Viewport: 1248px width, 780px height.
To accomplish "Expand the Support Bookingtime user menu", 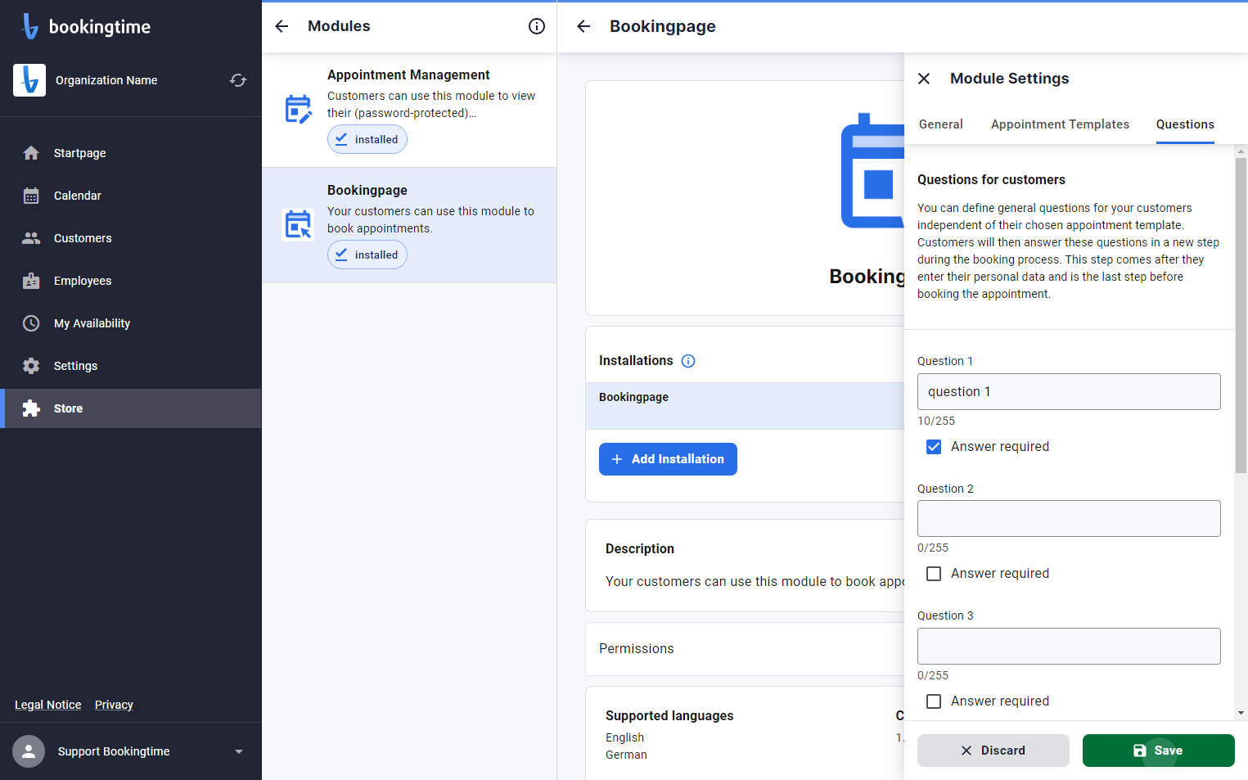I will click(x=239, y=751).
